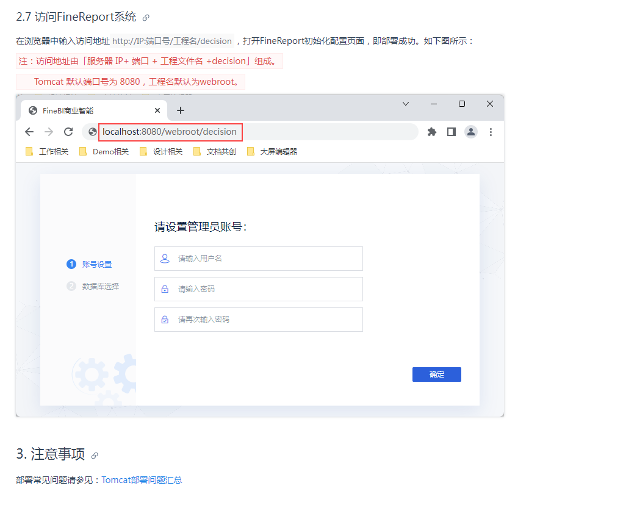This screenshot has width=637, height=516.
Task: Click the 请输入密码 field
Action: 258,289
